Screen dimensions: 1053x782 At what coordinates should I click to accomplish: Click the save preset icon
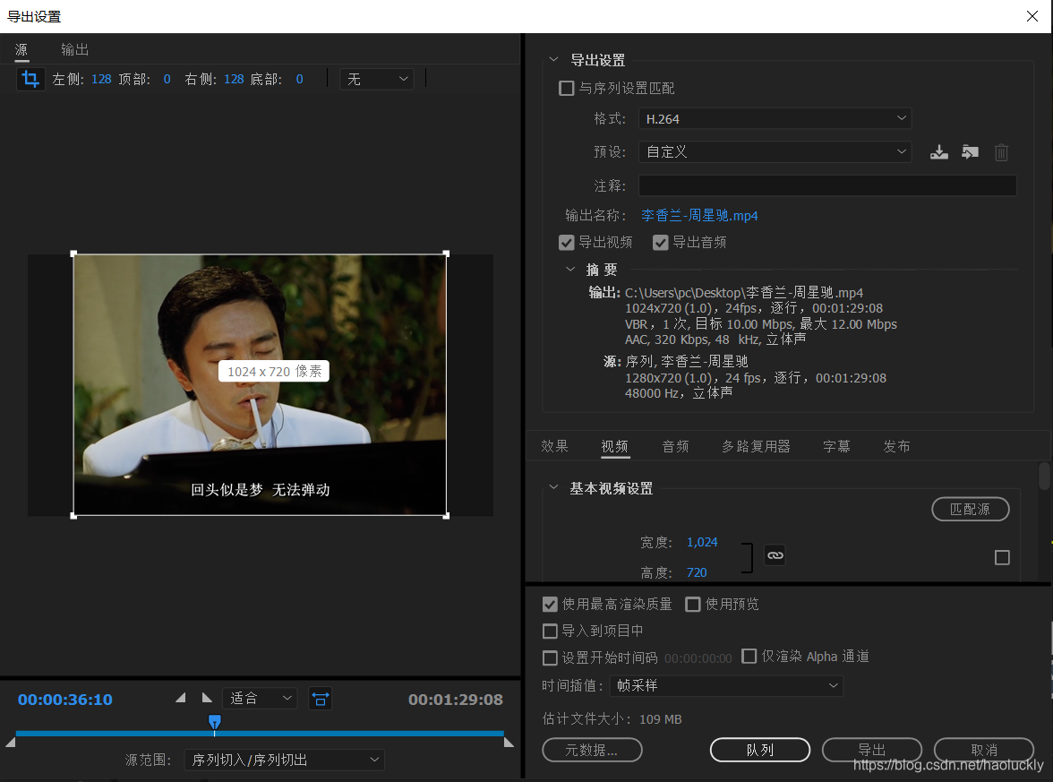[x=938, y=152]
